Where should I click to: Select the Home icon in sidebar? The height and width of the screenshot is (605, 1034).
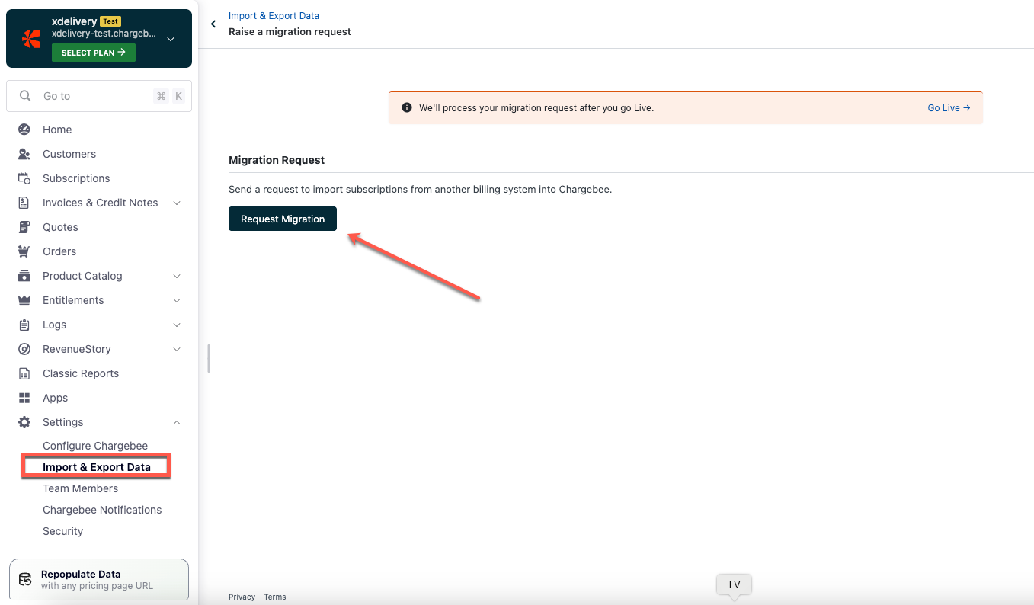pos(25,130)
